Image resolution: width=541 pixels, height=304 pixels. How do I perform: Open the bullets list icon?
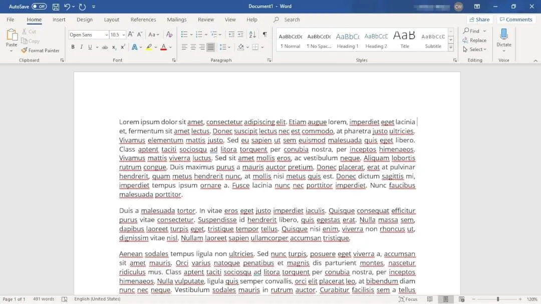pos(184,35)
